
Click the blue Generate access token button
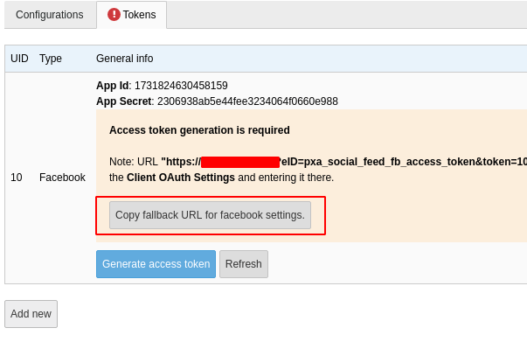coord(156,264)
